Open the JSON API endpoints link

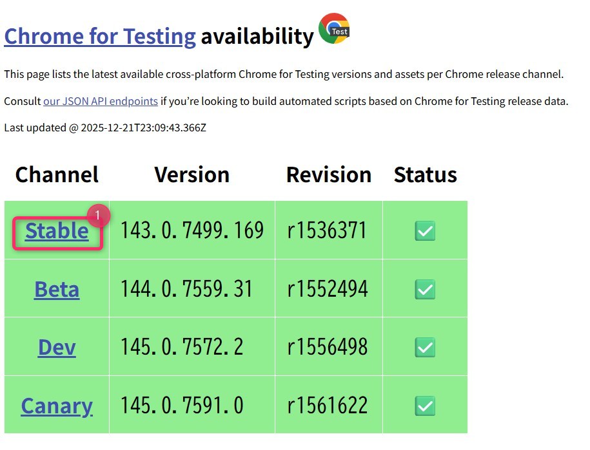coord(101,102)
